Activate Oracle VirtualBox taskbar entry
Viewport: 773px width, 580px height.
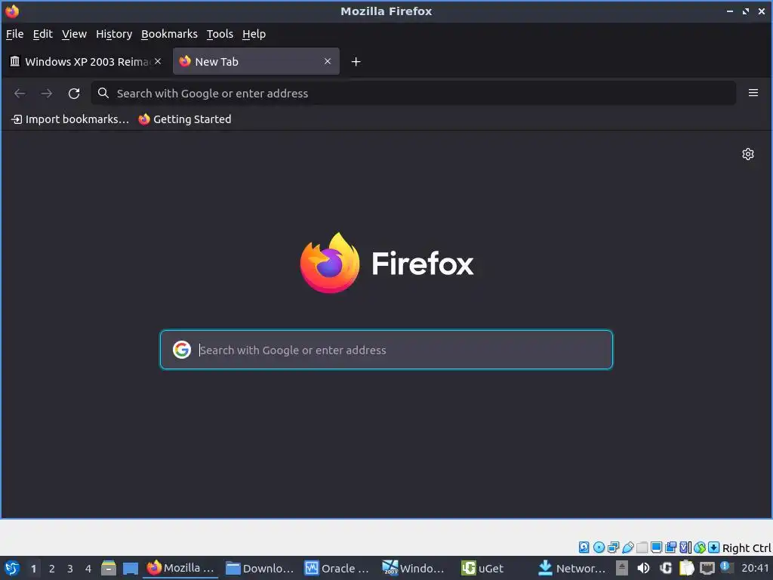tap(337, 568)
